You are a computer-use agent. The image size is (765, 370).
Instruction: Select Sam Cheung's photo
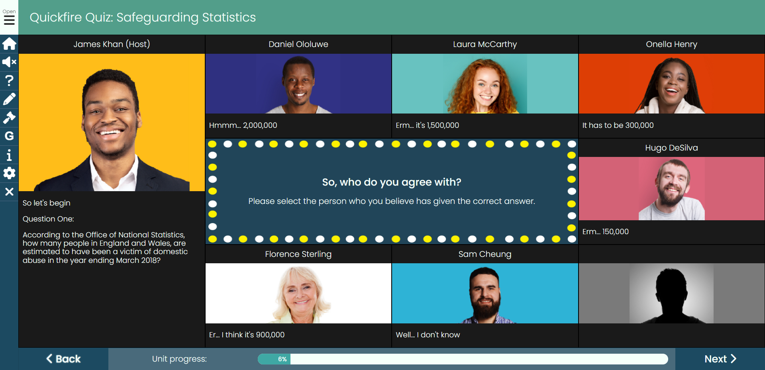[x=485, y=293]
